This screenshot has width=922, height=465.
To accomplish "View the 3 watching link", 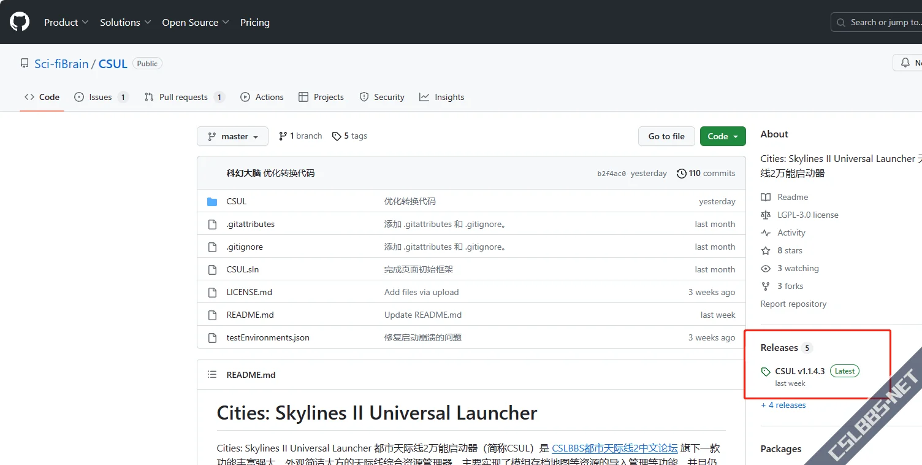I will 790,268.
